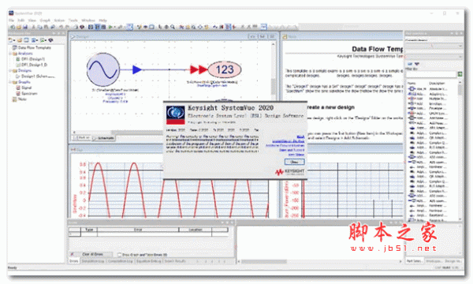
Task: Collapse the Designs folder expander
Action: (x=10, y=71)
